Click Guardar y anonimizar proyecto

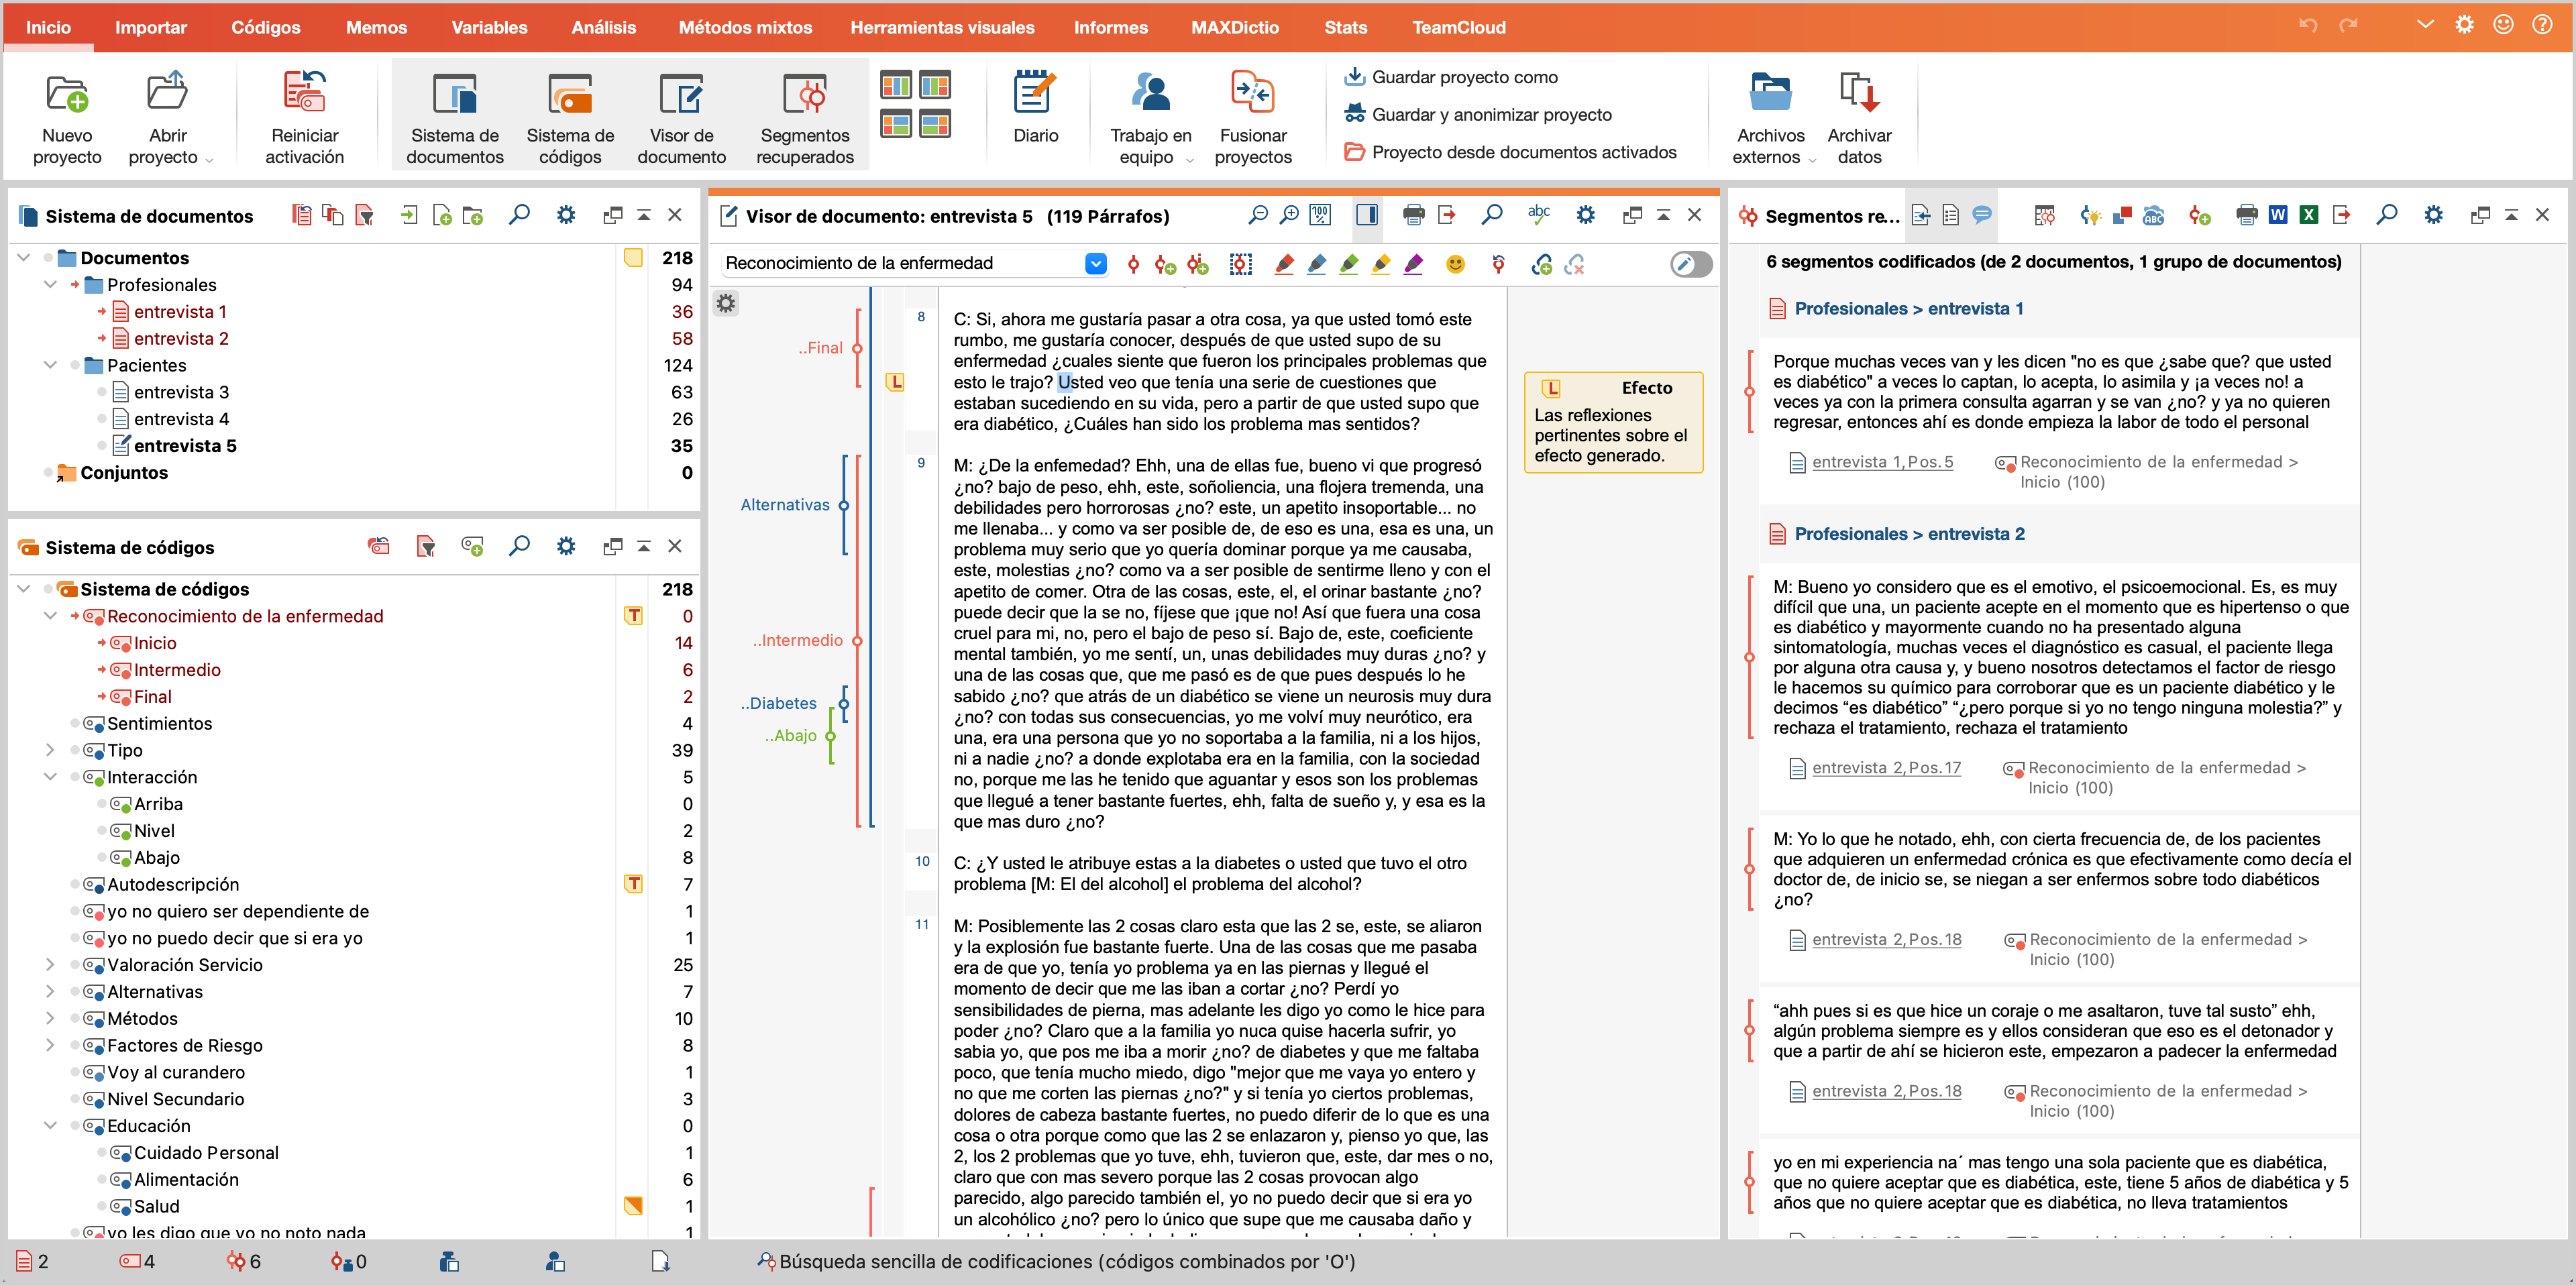pyautogui.click(x=1479, y=114)
